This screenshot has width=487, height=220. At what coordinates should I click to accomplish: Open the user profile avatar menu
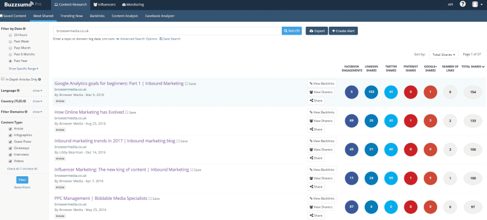[x=477, y=5]
